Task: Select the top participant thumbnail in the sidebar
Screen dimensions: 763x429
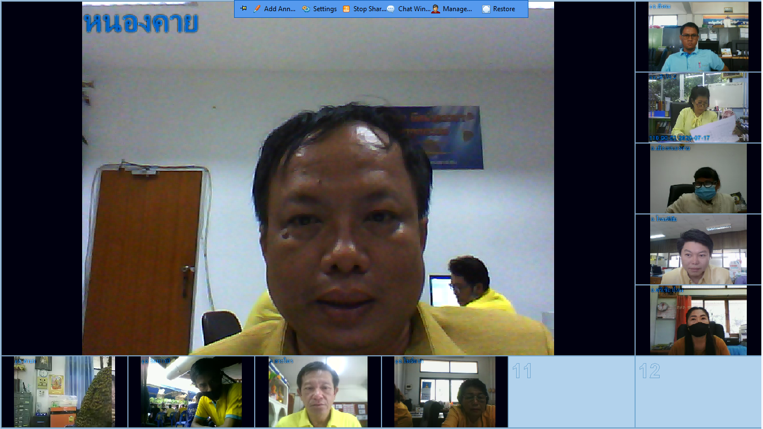Action: pyautogui.click(x=697, y=36)
